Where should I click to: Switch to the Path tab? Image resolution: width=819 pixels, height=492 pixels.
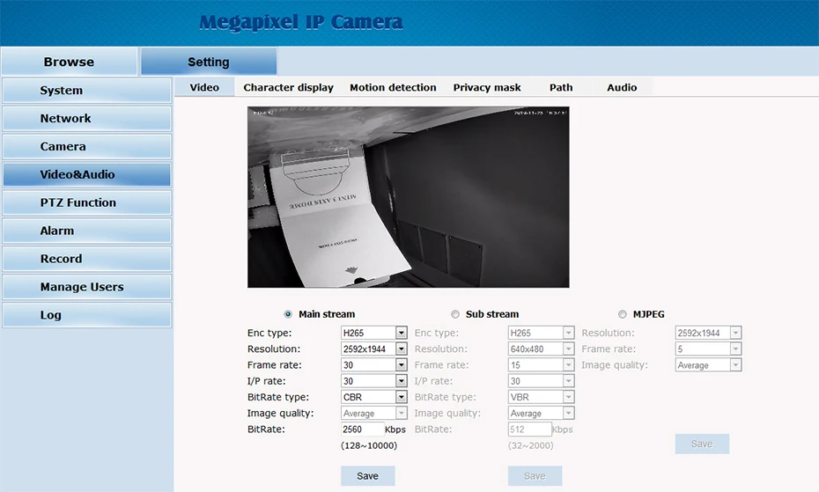pyautogui.click(x=561, y=87)
